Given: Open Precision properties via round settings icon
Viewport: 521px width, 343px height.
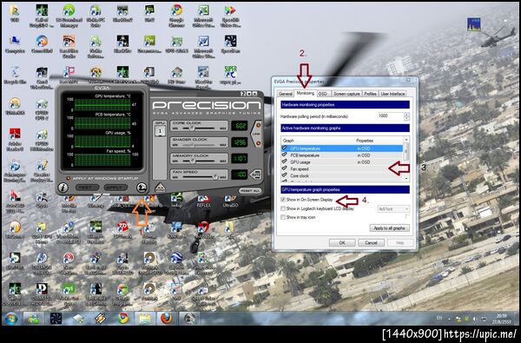Looking at the screenshot, I should pyautogui.click(x=142, y=188).
